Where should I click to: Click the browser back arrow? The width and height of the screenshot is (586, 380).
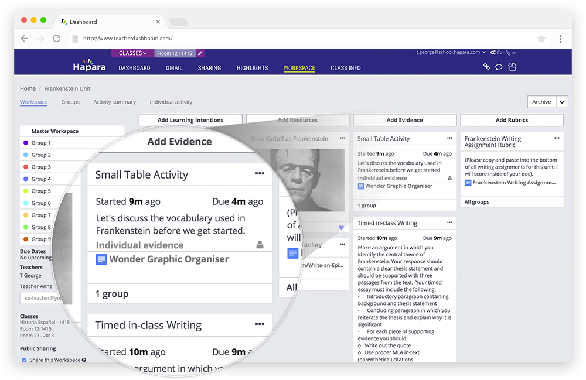point(24,39)
